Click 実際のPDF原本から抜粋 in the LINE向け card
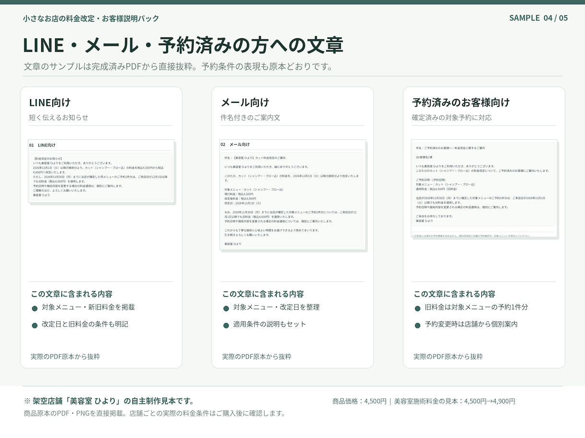 65,357
